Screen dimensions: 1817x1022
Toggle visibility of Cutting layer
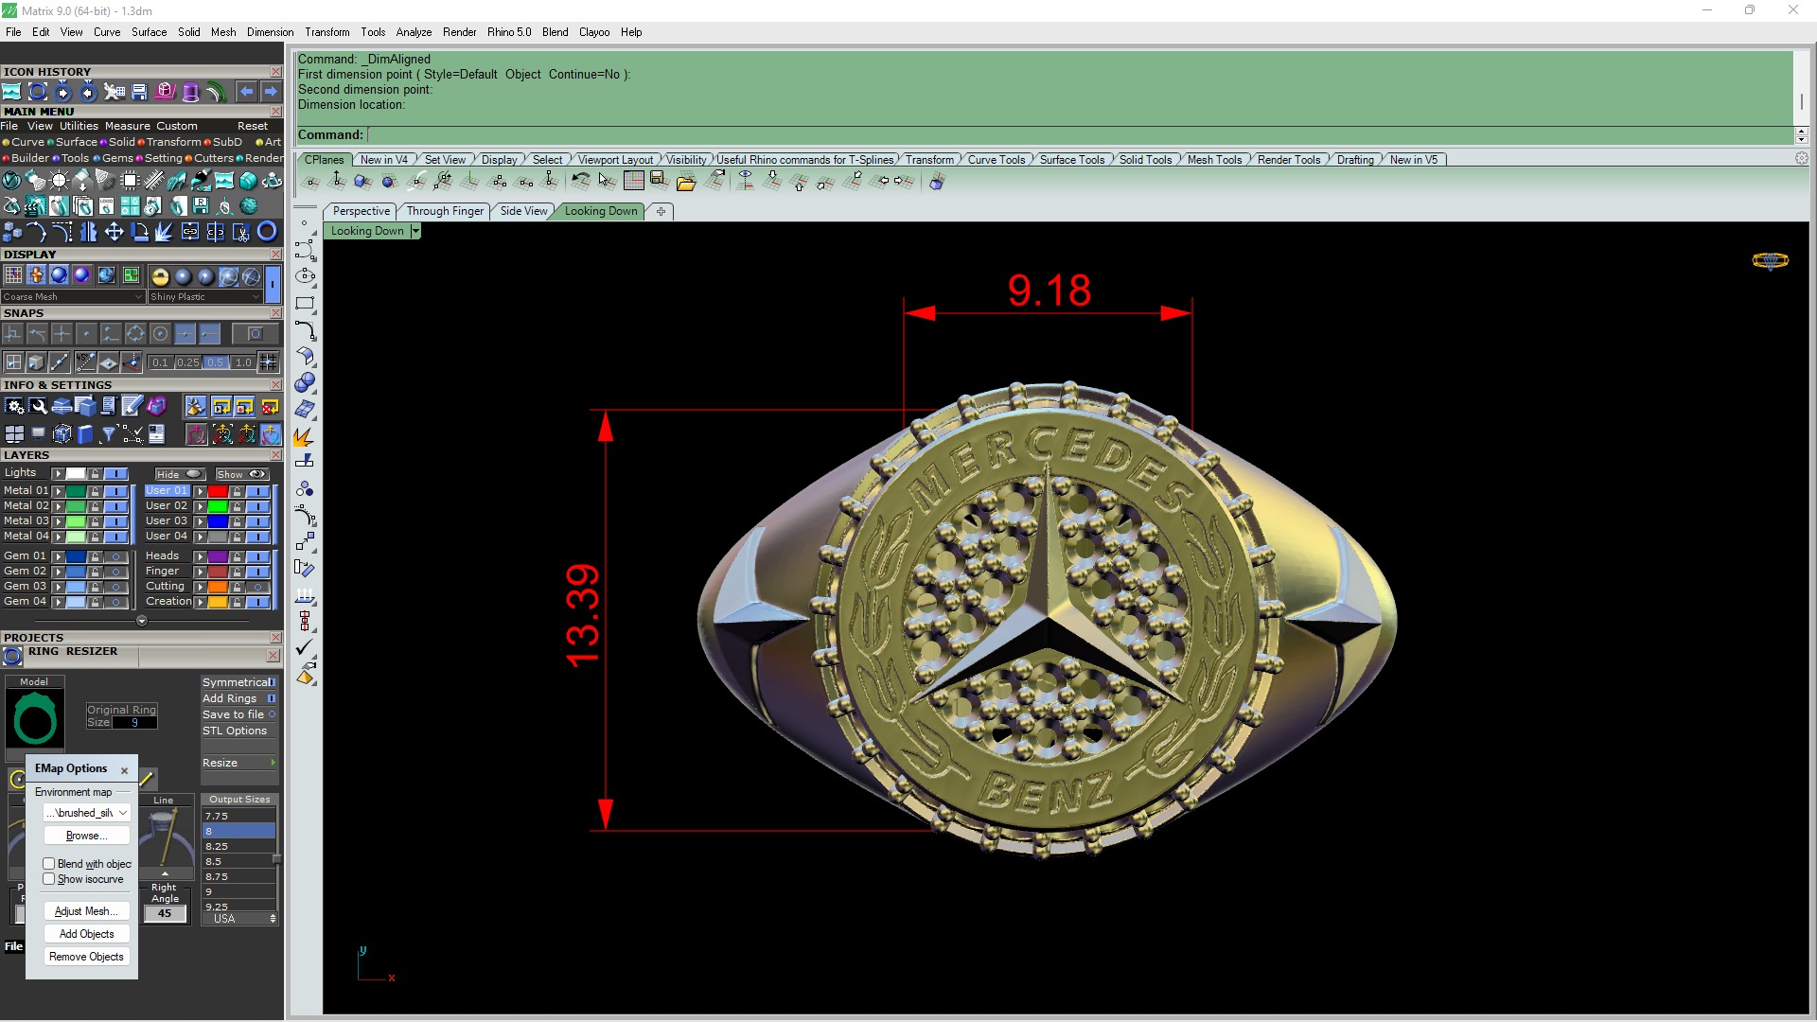(x=257, y=587)
